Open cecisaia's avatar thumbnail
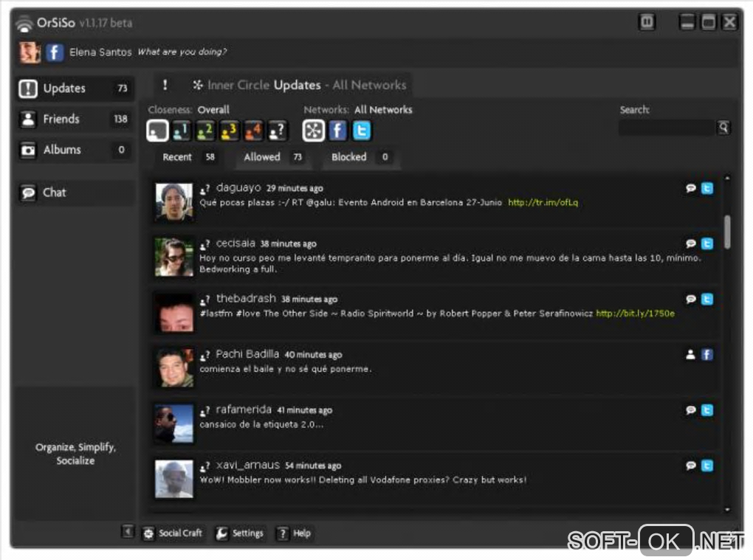 click(x=173, y=257)
